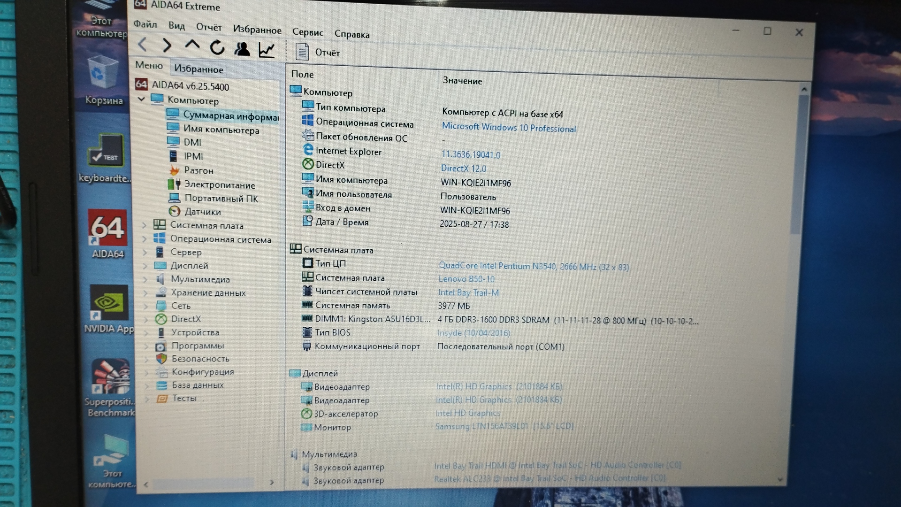Click the Up level arrow icon

[192, 45]
